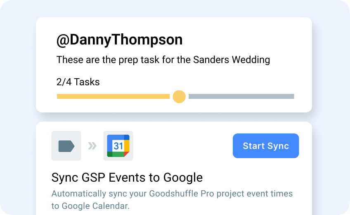The height and width of the screenshot is (215, 350).
Task: Click blank area between Calendar icon and Start Sync
Action: [x=182, y=146]
